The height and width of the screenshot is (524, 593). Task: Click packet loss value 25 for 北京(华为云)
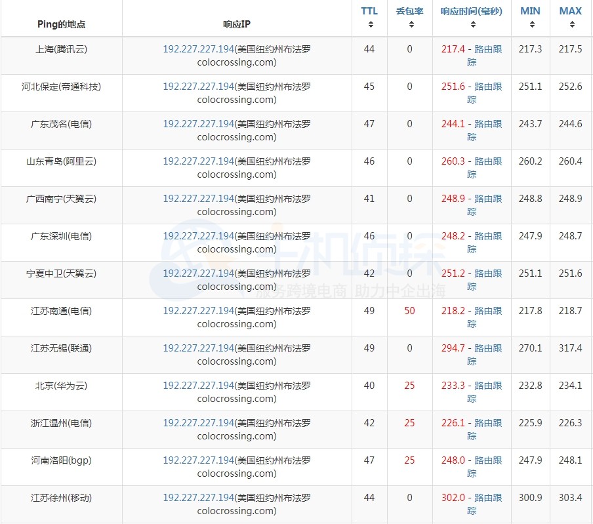(x=409, y=386)
